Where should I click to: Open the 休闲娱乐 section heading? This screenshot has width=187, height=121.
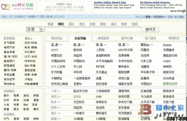9,91
